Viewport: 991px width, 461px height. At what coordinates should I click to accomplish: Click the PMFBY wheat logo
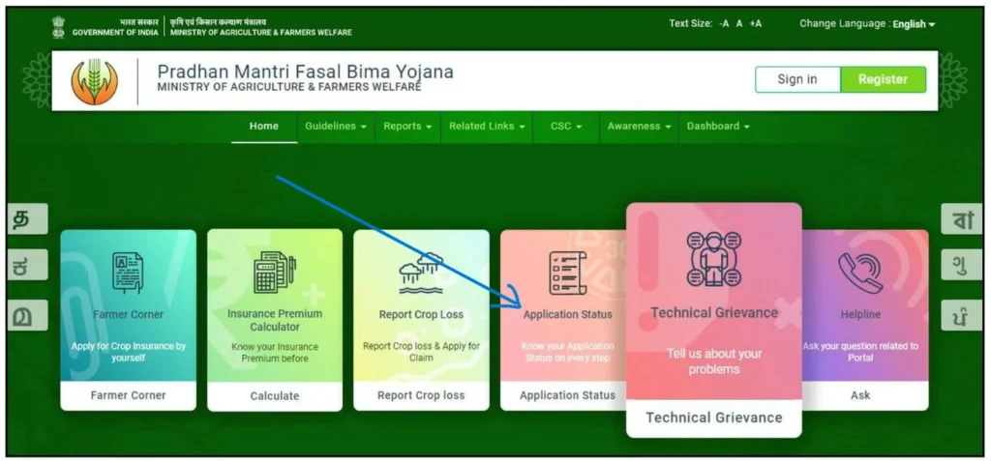(x=94, y=81)
